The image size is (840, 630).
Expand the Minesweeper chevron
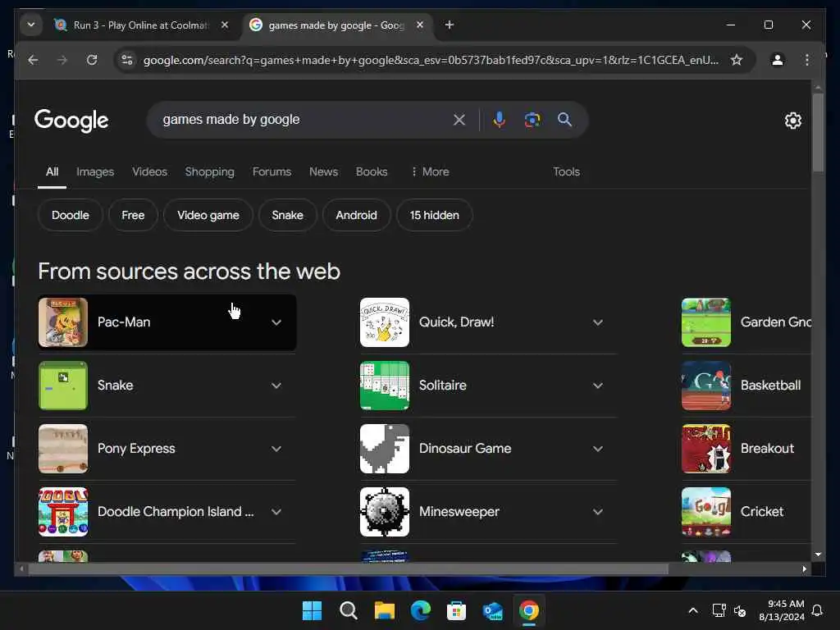(x=598, y=512)
